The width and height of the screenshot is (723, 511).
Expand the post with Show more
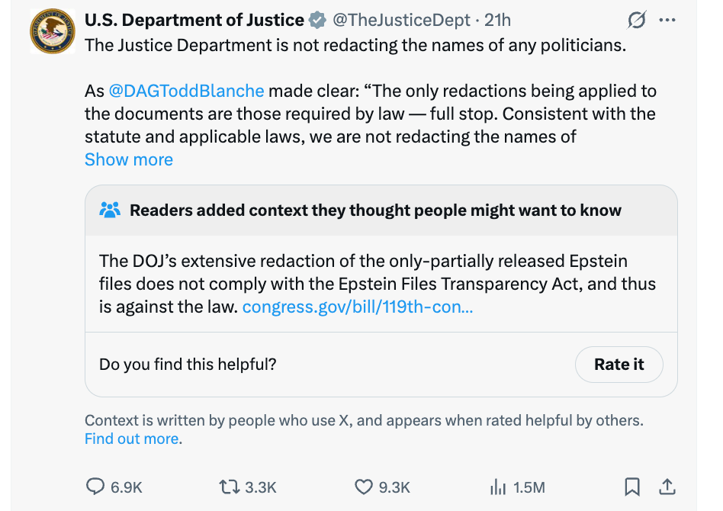(x=129, y=159)
